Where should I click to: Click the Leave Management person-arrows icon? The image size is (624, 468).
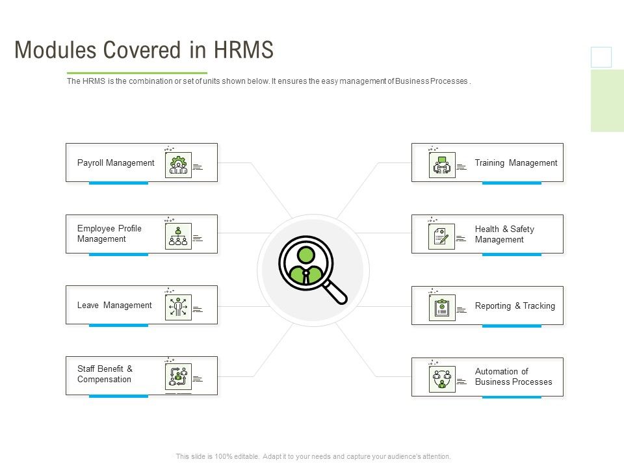click(178, 307)
